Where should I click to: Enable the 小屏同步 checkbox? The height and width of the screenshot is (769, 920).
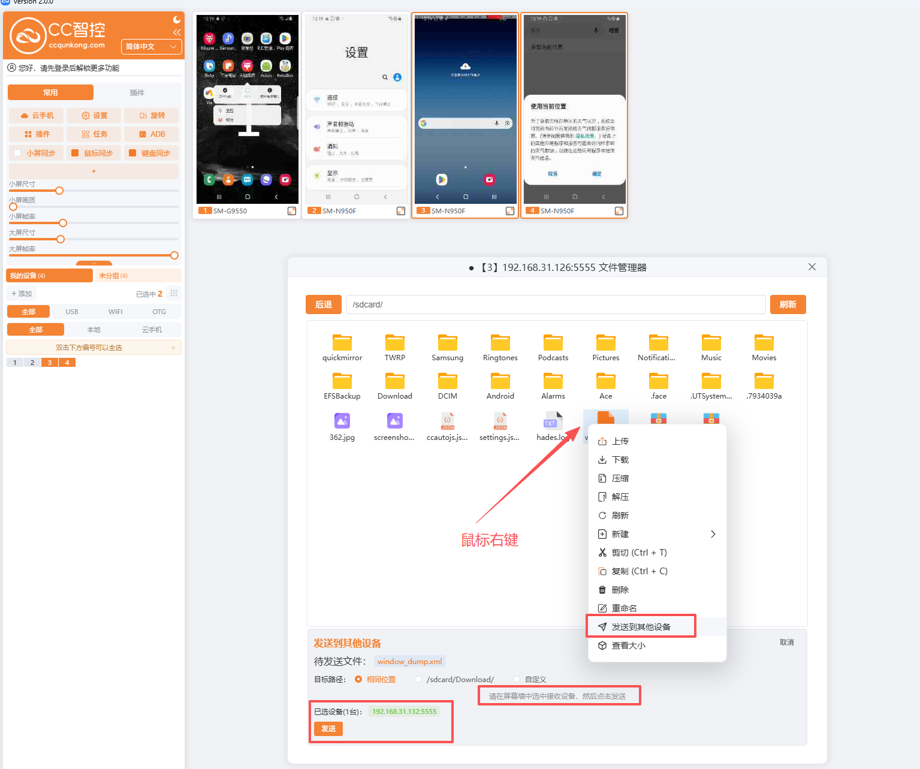[x=17, y=153]
